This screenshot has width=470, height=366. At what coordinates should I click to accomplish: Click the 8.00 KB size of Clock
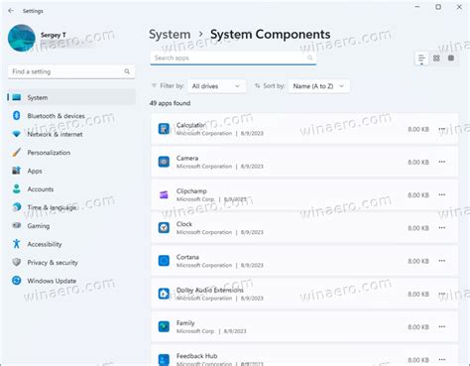(x=418, y=228)
